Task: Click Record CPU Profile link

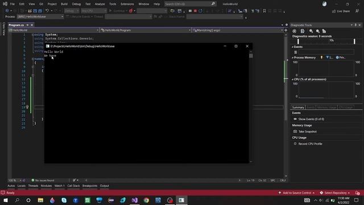Action: tap(310, 144)
